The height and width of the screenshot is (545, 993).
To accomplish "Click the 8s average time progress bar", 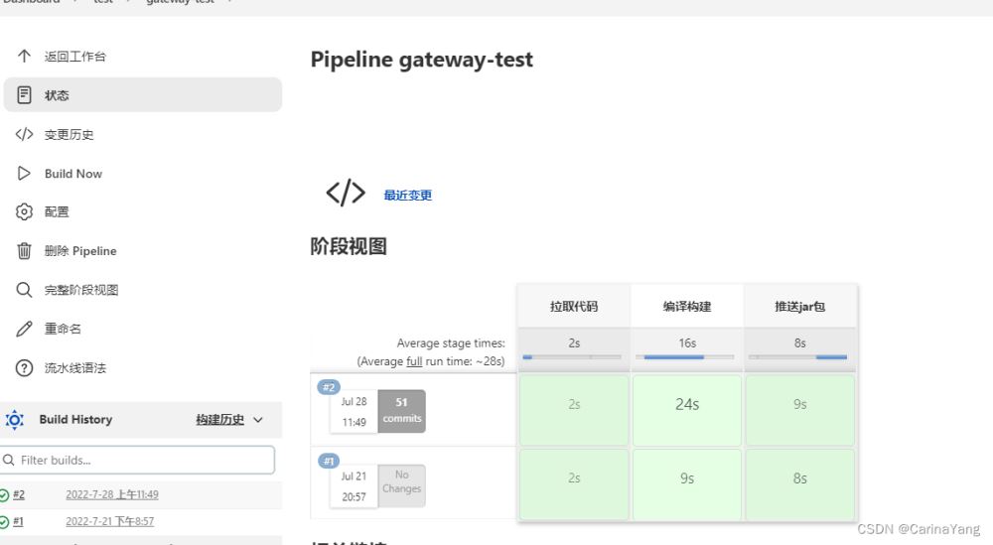I will click(798, 357).
